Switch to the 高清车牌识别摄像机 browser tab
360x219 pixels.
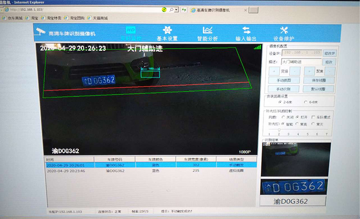tap(213, 9)
